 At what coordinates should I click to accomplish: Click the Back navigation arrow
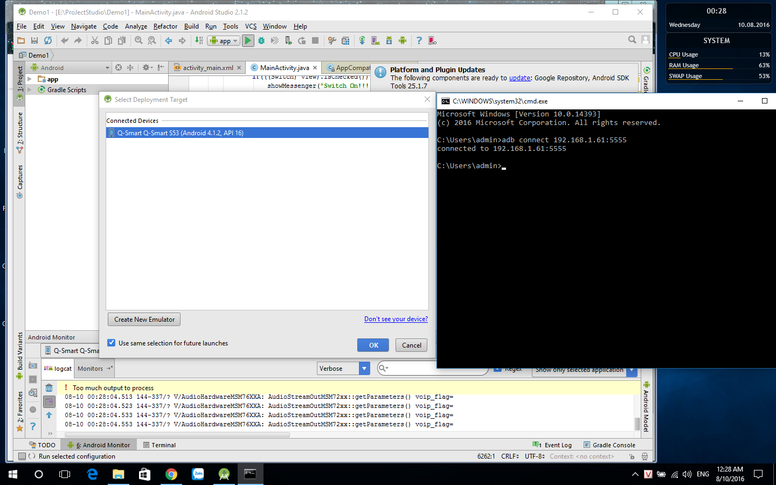point(169,40)
